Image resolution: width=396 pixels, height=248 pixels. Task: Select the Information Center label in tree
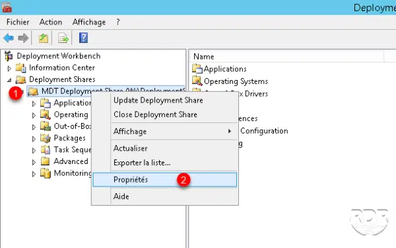pos(62,67)
